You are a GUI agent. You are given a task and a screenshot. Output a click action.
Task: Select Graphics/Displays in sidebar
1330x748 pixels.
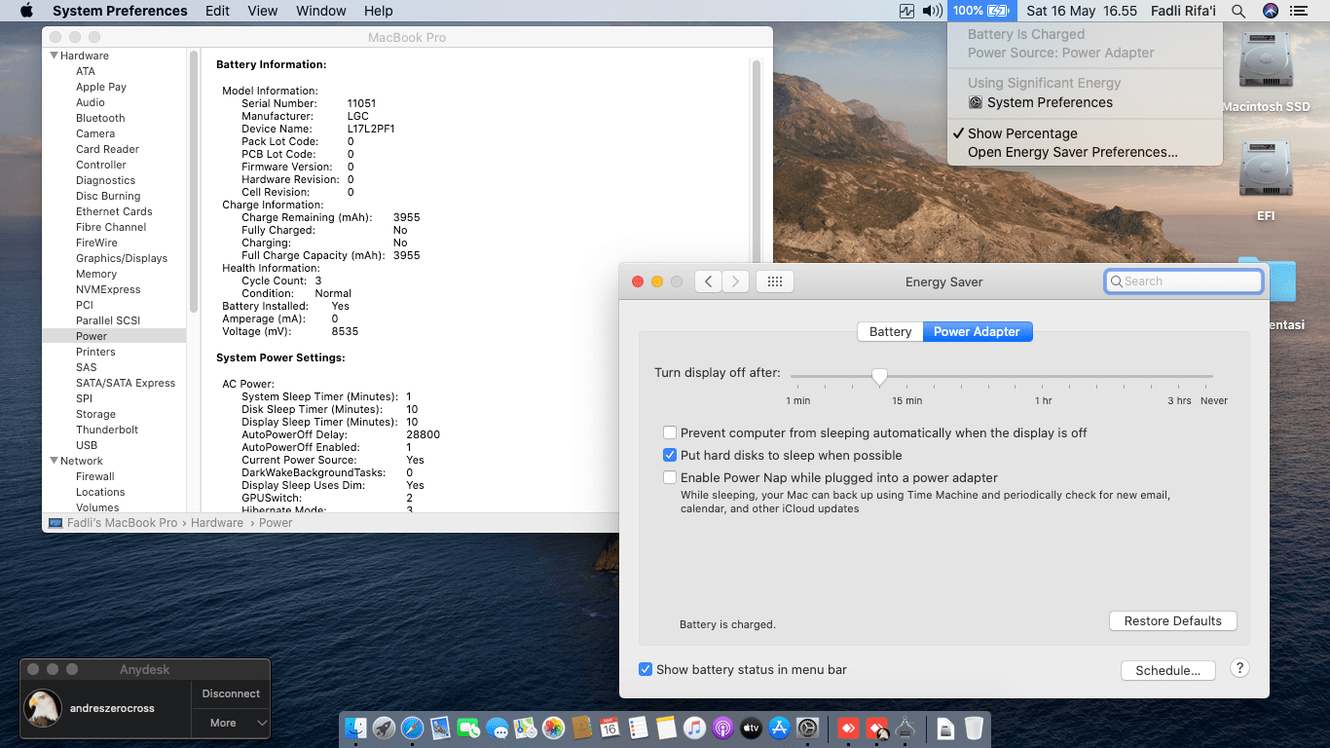122,258
